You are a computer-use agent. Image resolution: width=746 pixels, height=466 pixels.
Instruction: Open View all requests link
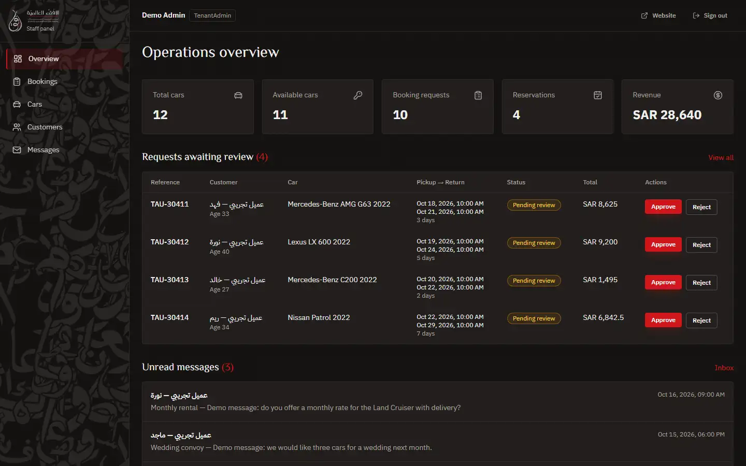coord(721,157)
